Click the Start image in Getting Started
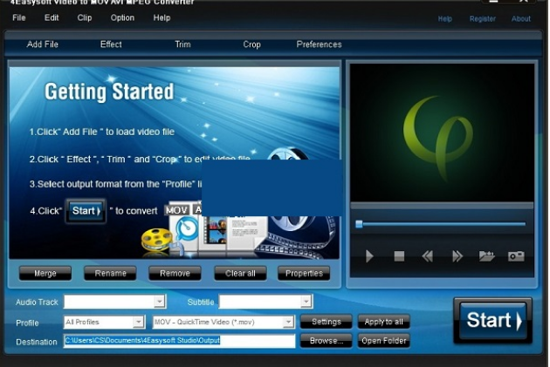This screenshot has height=367, width=550. pos(86,211)
